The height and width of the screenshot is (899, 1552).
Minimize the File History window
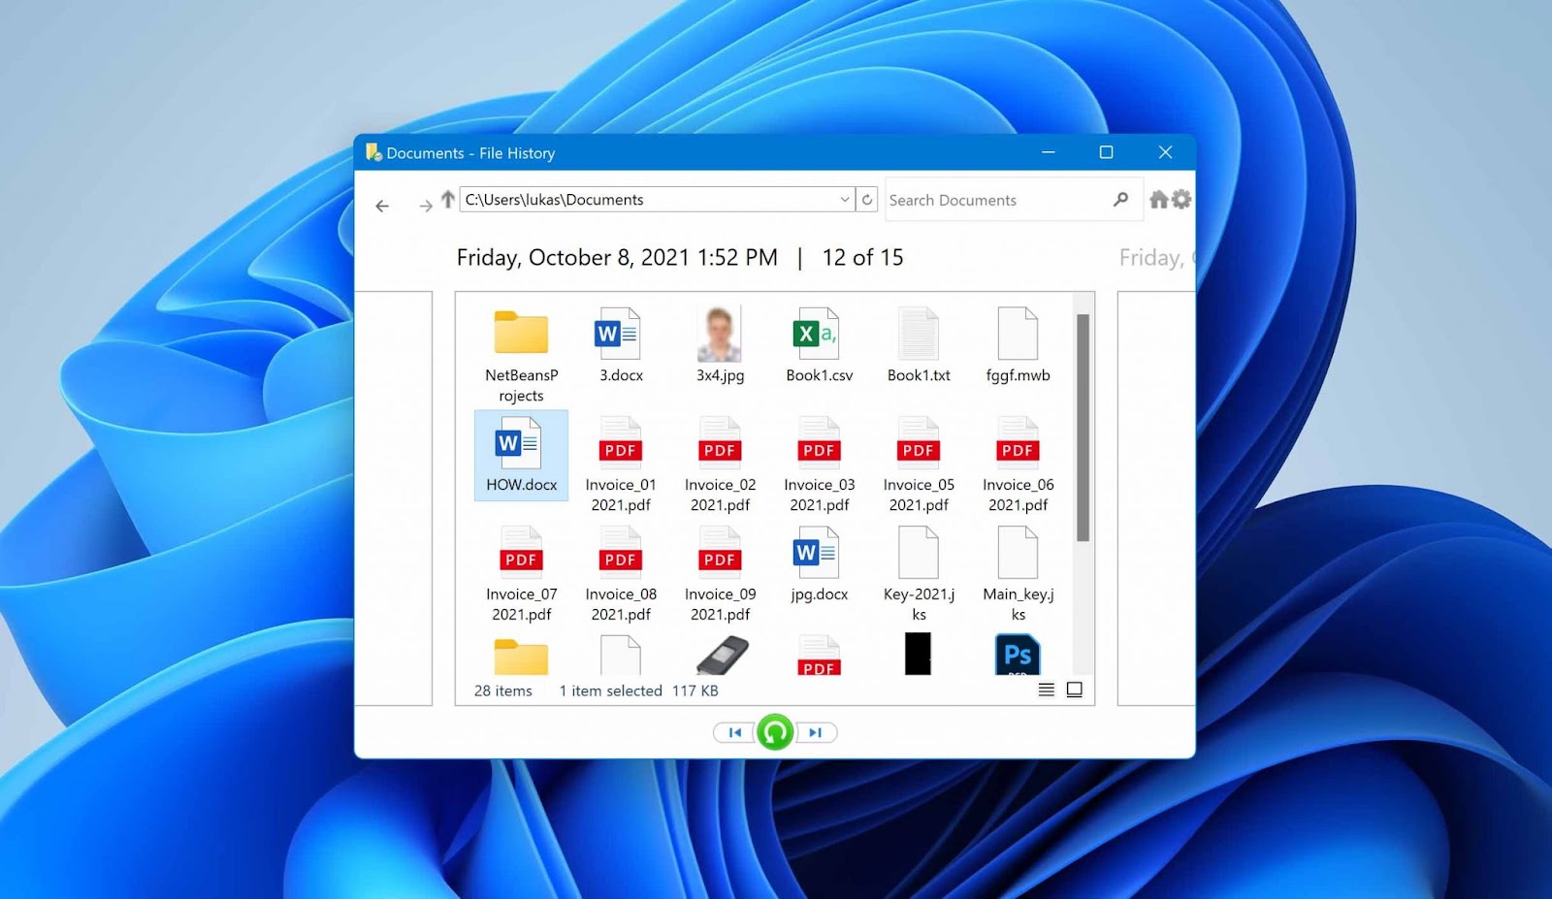1049,152
